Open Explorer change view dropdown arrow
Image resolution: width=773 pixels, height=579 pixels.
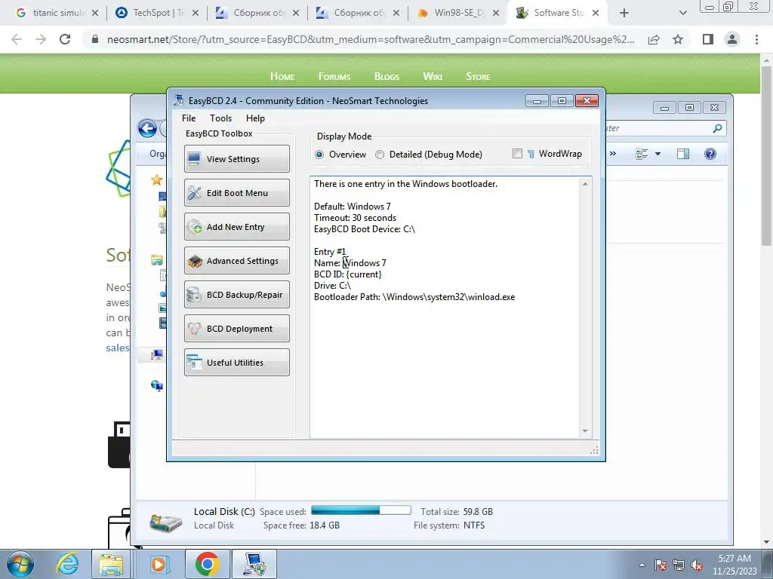(x=658, y=154)
